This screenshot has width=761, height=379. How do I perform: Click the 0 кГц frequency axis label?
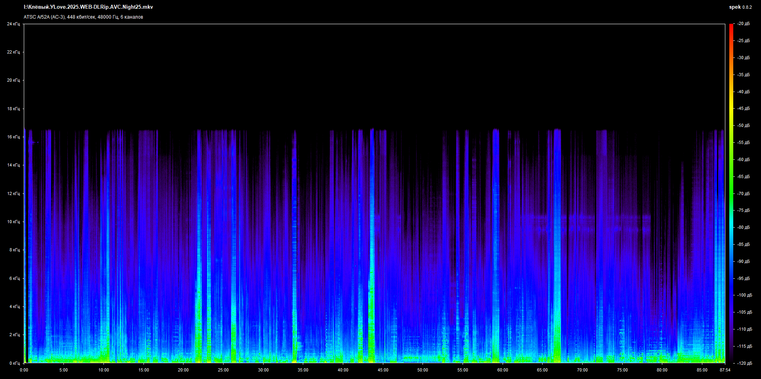14,363
